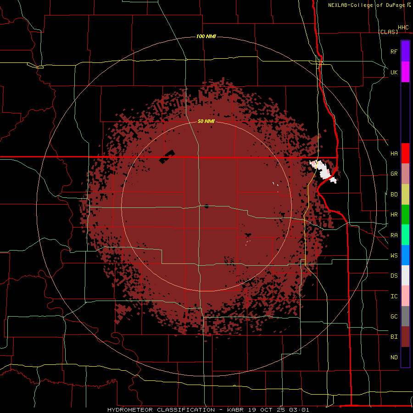Click the ND legend label
The image size is (413, 413).
(394, 357)
